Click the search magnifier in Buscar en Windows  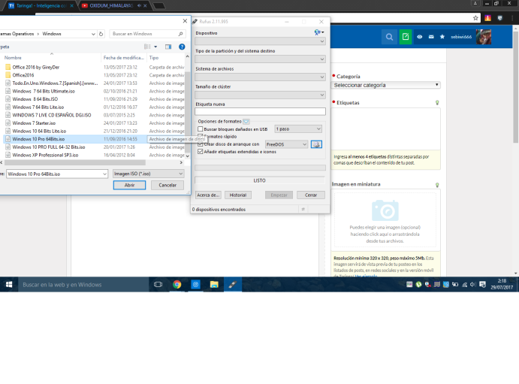coord(180,34)
